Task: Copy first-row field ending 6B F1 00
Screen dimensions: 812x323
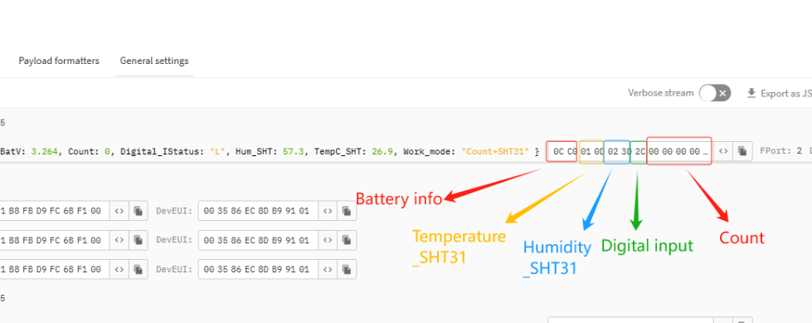Action: [x=138, y=211]
